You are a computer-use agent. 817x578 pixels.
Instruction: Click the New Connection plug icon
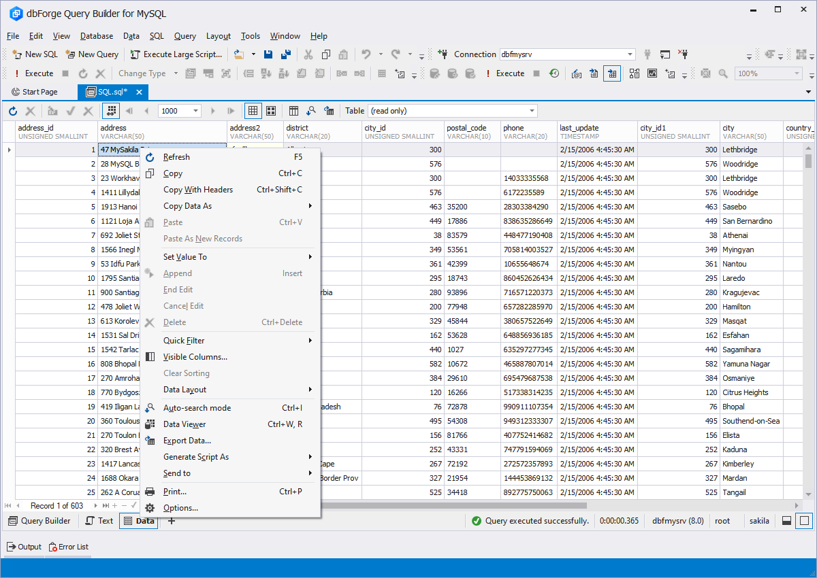click(443, 54)
